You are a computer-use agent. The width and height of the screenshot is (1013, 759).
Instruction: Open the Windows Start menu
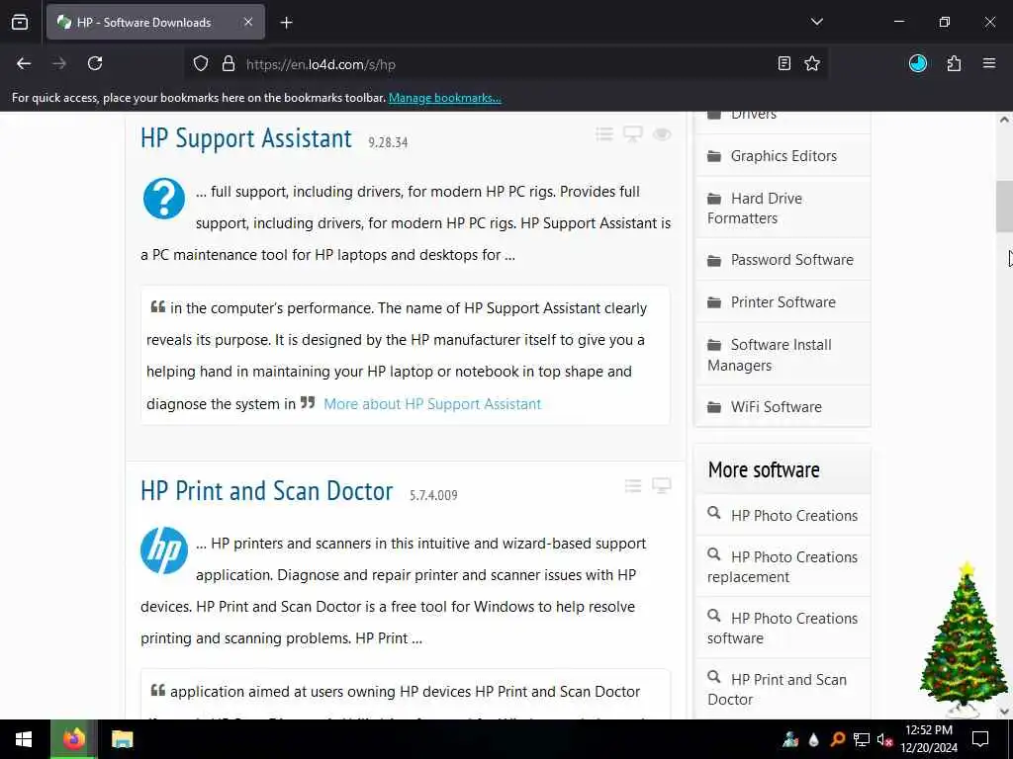click(24, 739)
